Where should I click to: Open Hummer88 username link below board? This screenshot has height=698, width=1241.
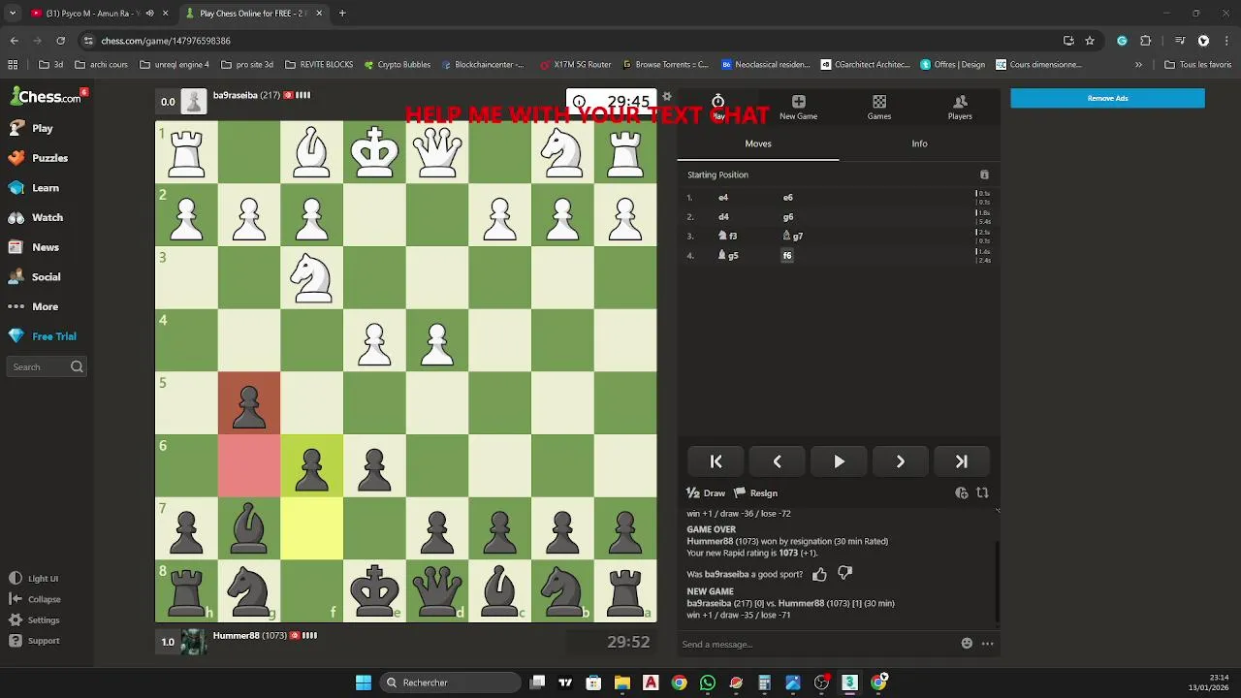point(236,636)
